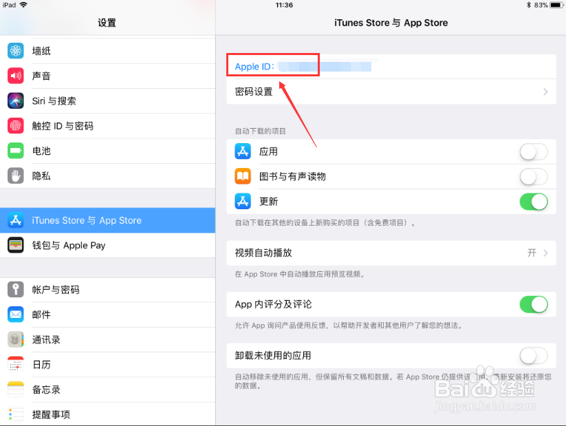This screenshot has height=426, width=566.
Task: Select 触控 ID 与密码 in the sidebar
Action: coord(107,126)
